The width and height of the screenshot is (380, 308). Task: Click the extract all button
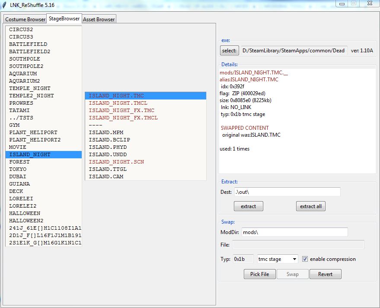click(311, 206)
